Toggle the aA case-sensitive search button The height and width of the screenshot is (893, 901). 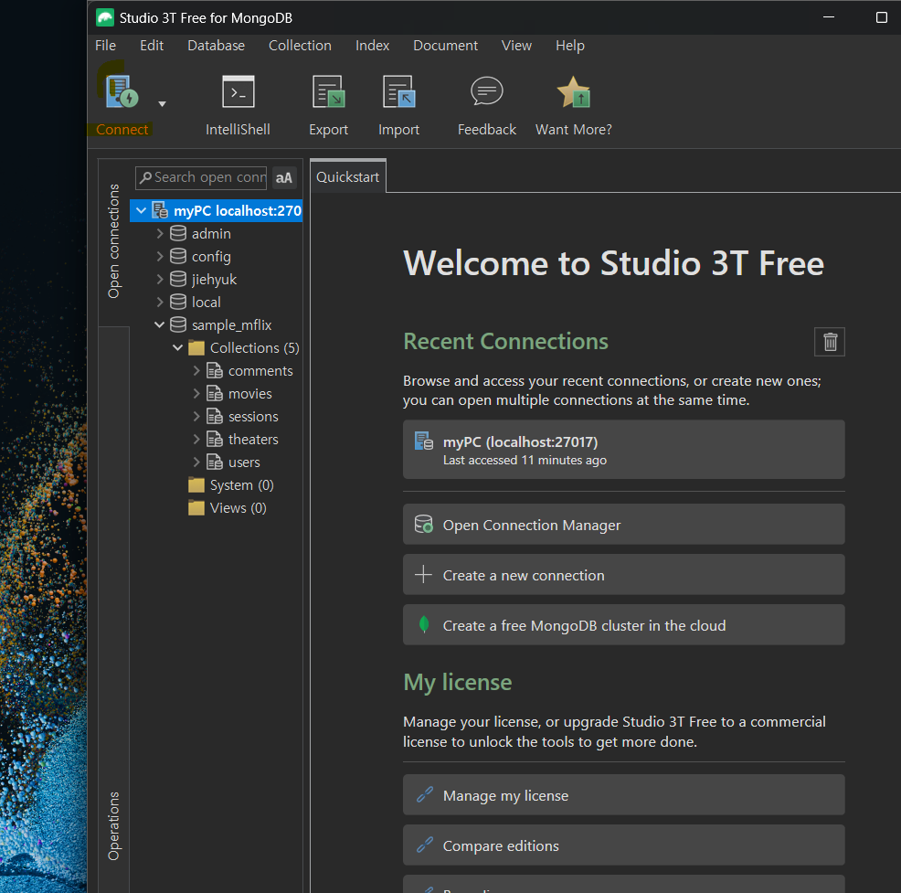pyautogui.click(x=284, y=178)
